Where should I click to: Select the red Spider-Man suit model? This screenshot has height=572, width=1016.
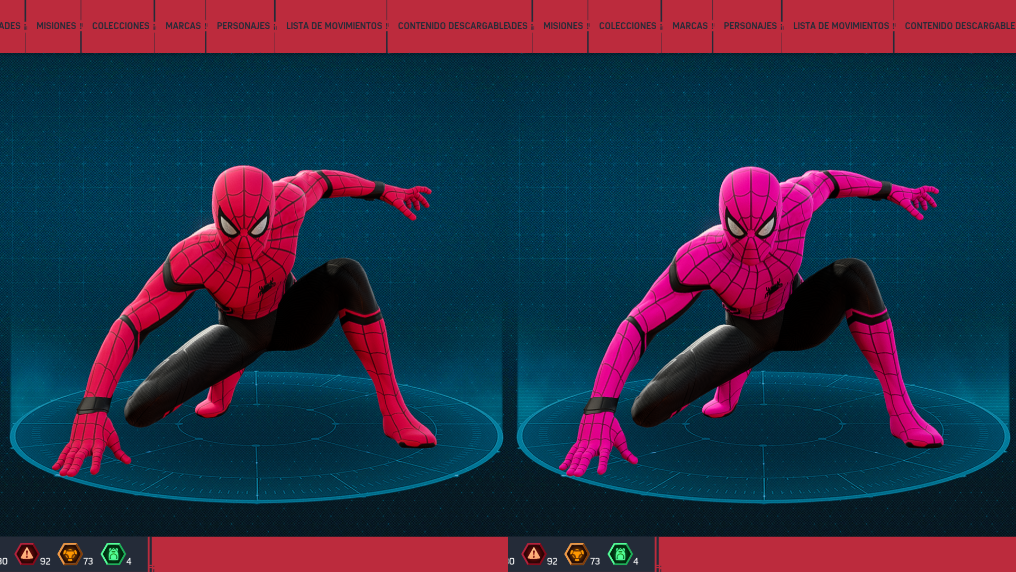coord(243,320)
